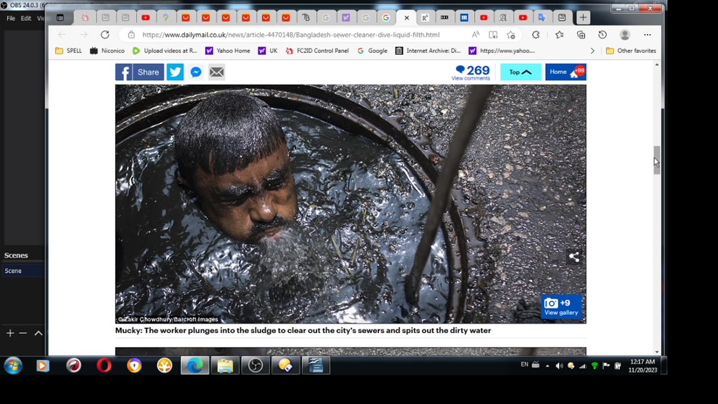This screenshot has width=718, height=404.
Task: Share article on Twitter
Action: pos(175,72)
